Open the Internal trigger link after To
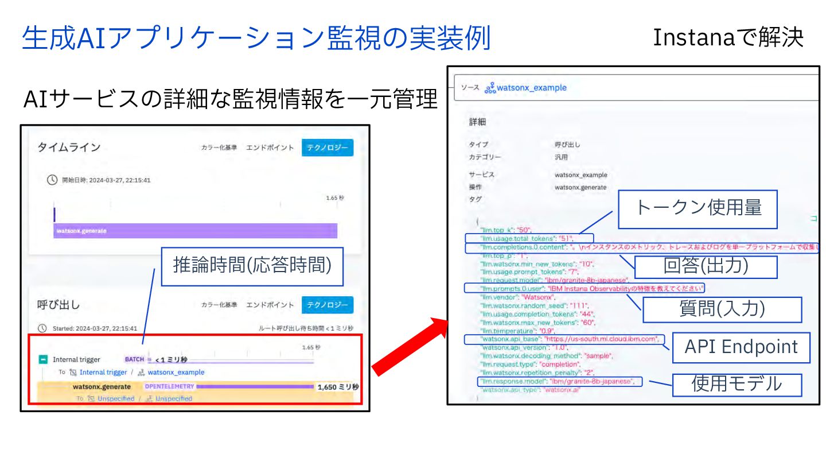This screenshot has width=826, height=465. click(103, 372)
